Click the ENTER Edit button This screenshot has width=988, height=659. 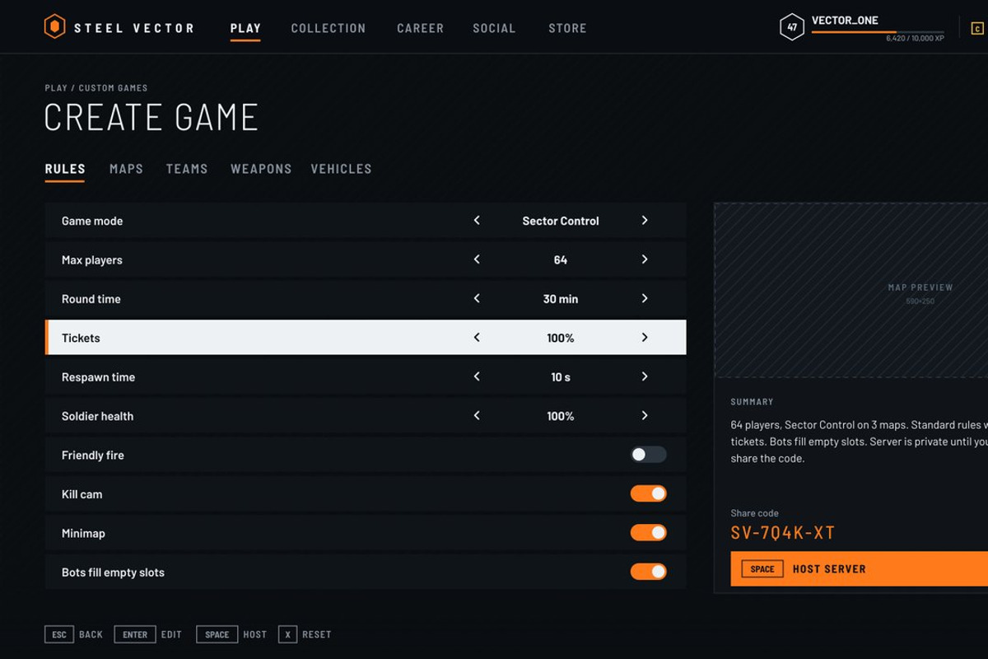point(148,634)
